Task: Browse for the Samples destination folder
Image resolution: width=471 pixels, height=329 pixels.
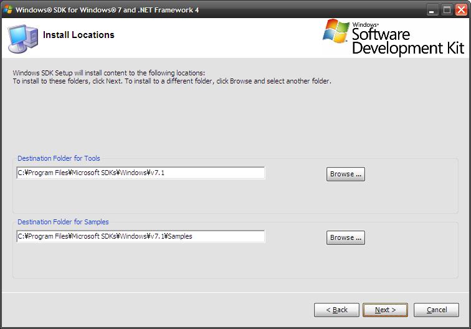Action: coord(345,237)
